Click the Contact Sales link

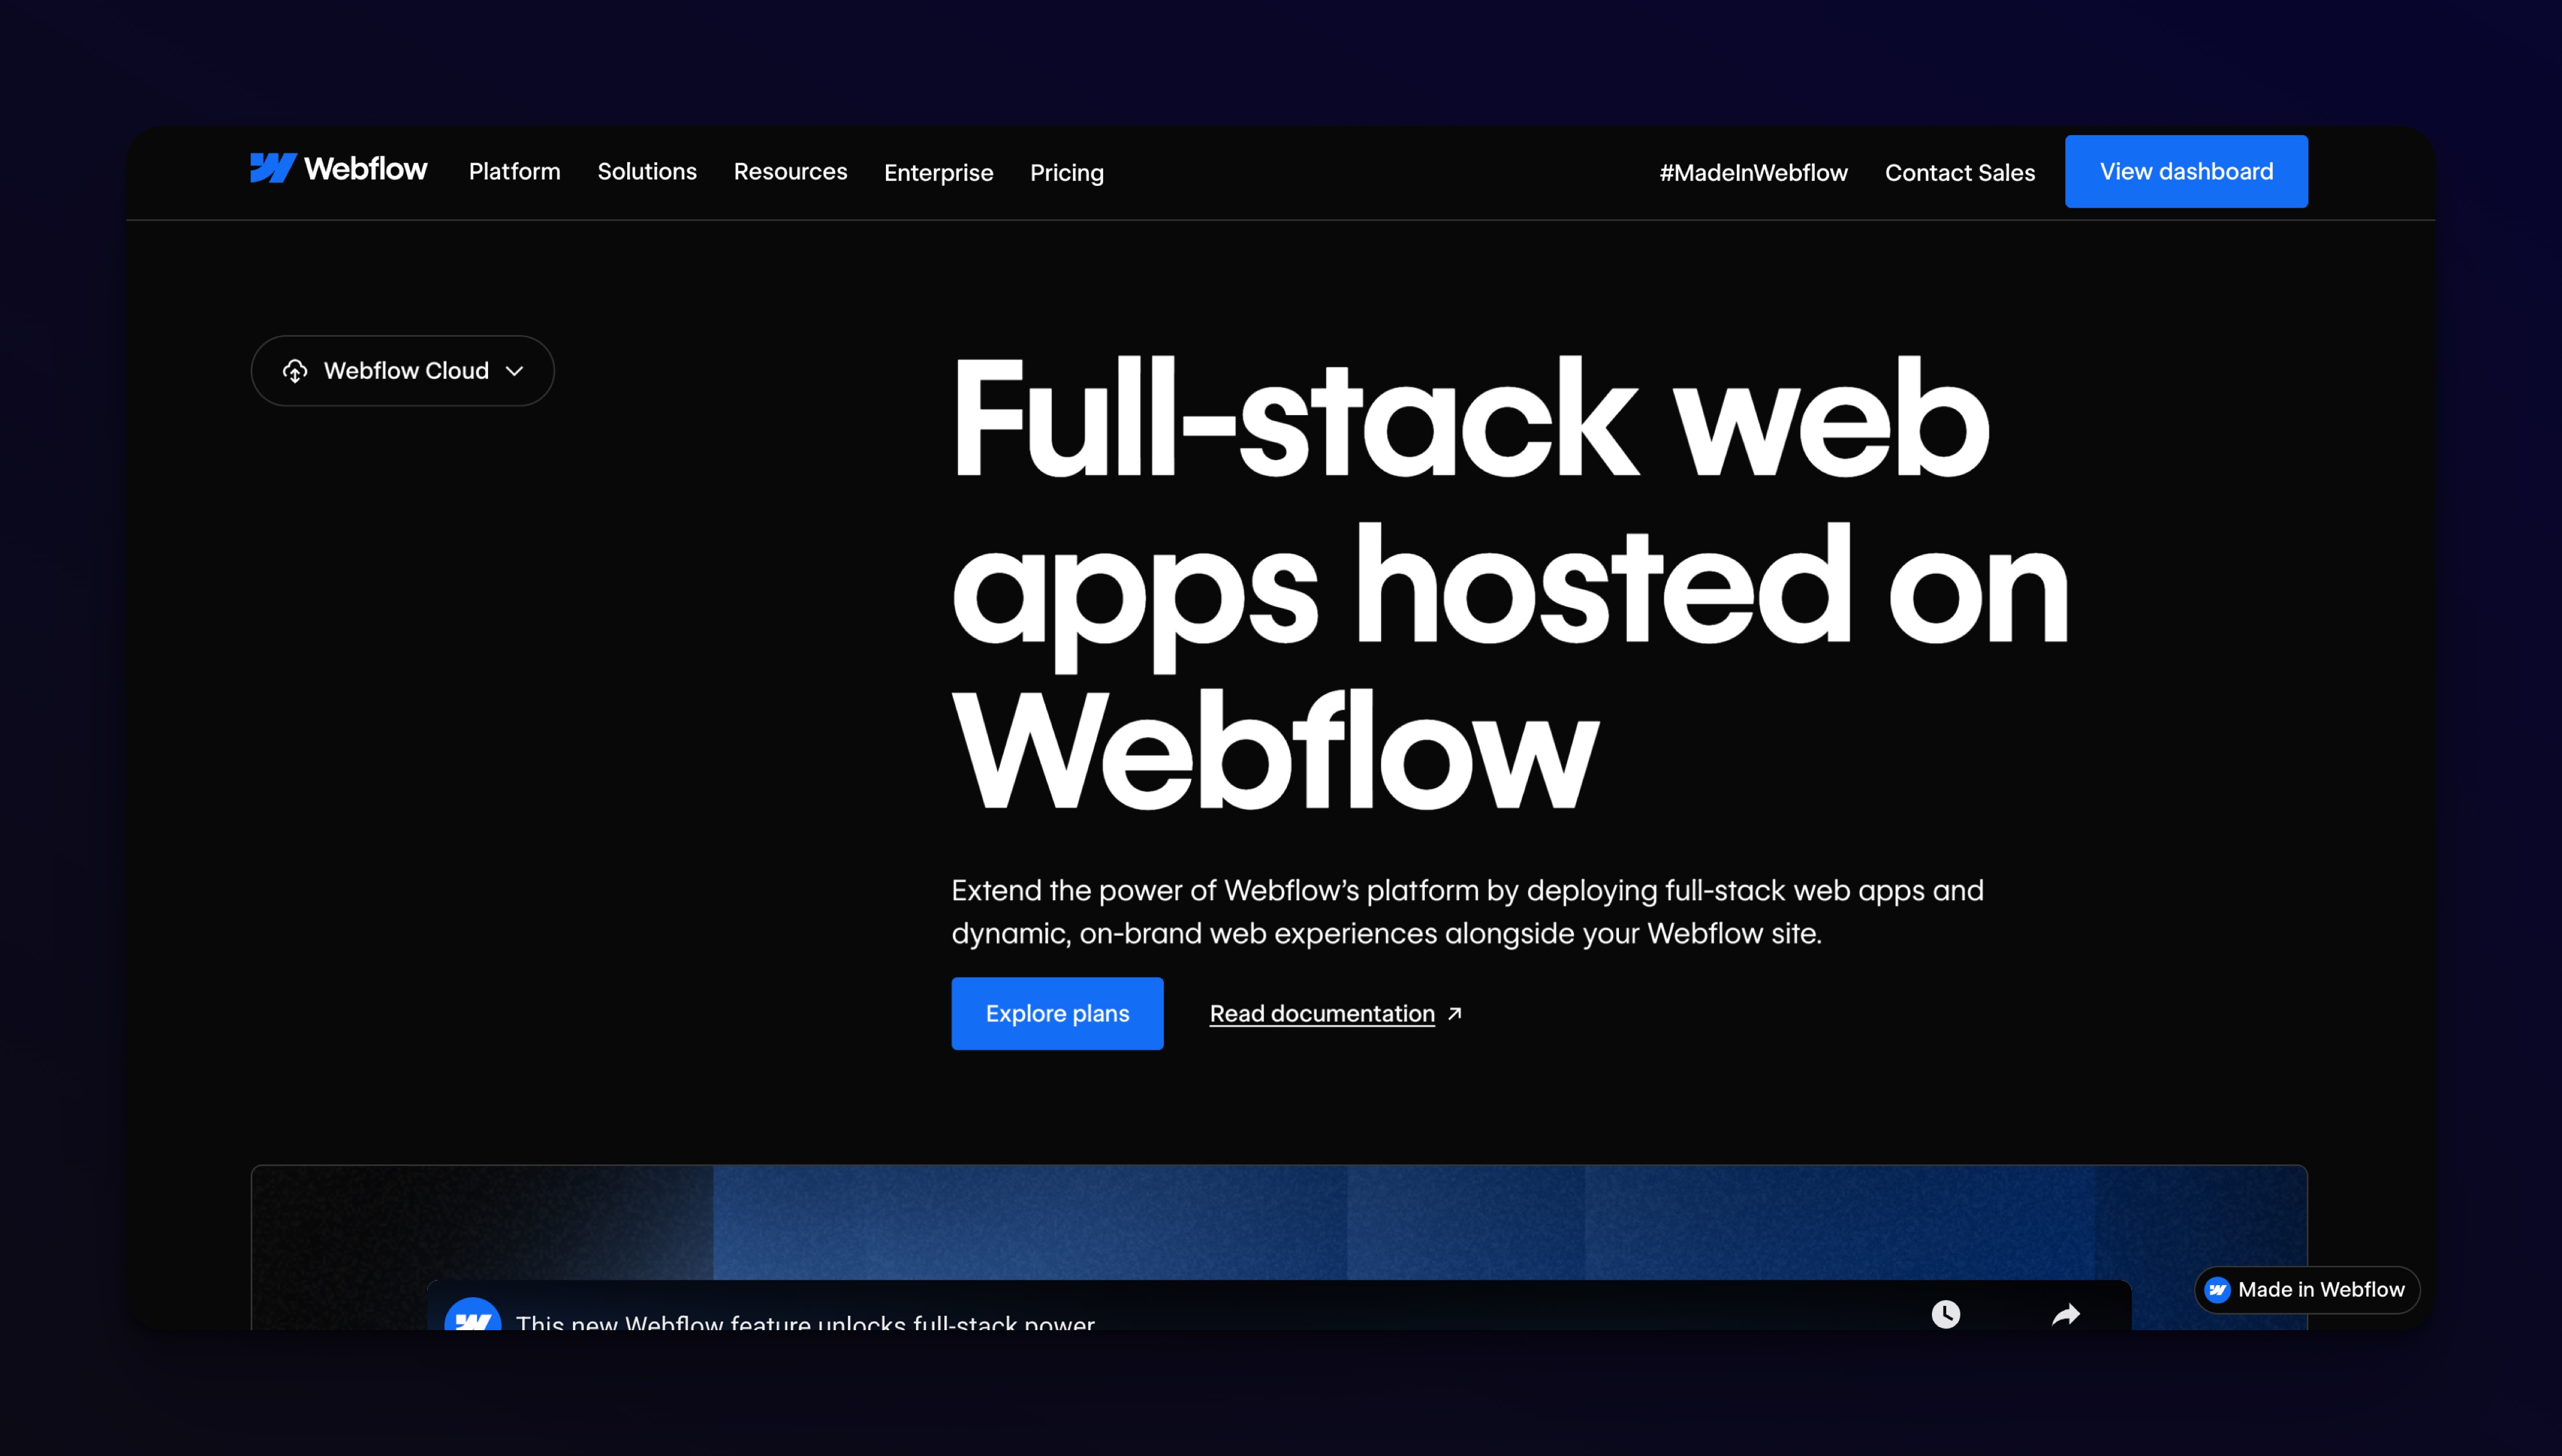[x=1959, y=172]
